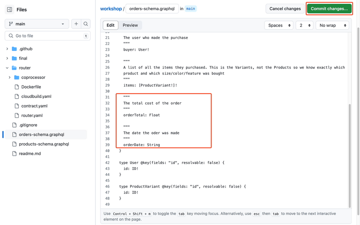Click 'The user who made the purchase' line
The image size is (360, 225).
[155, 37]
